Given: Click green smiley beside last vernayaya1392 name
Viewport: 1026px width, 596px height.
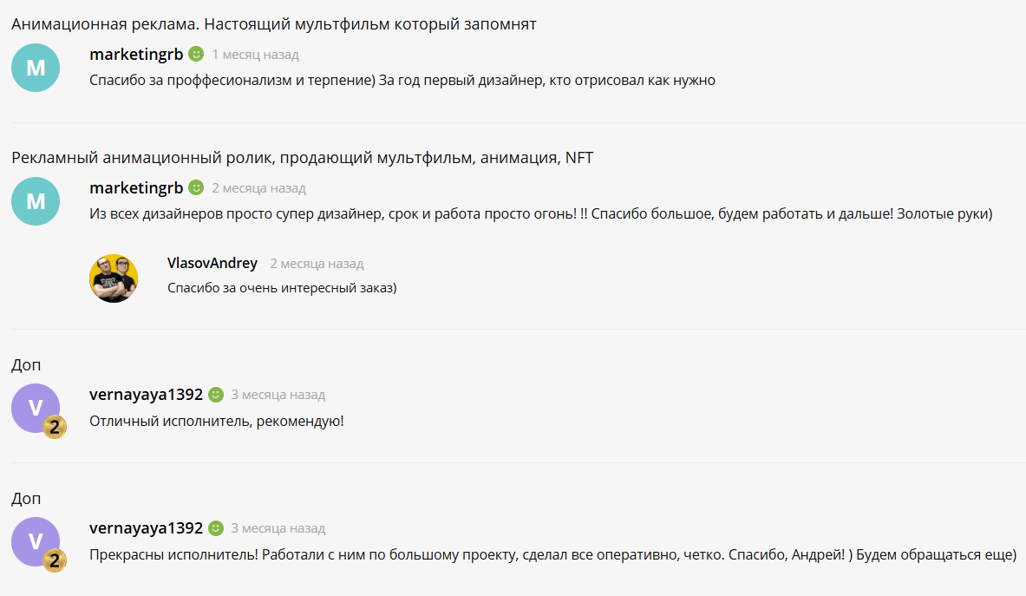Looking at the screenshot, I should (215, 528).
